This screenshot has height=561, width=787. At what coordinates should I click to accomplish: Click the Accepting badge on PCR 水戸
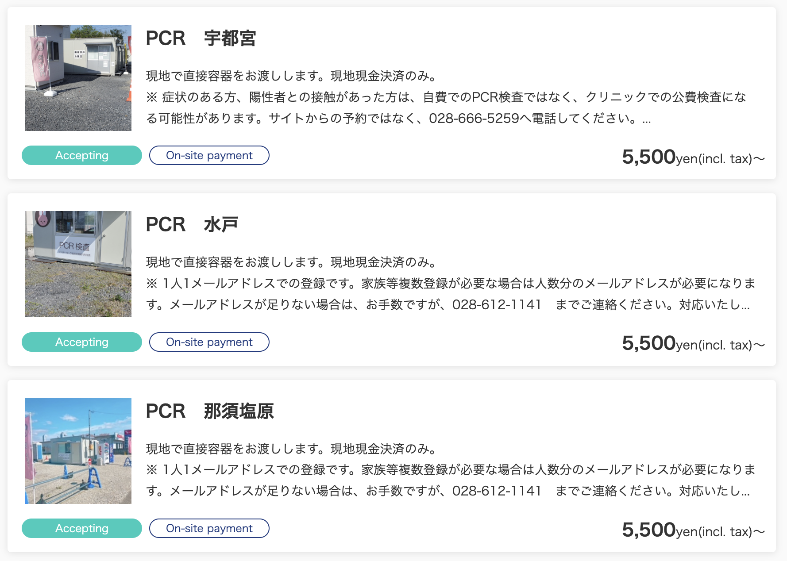pyautogui.click(x=81, y=342)
